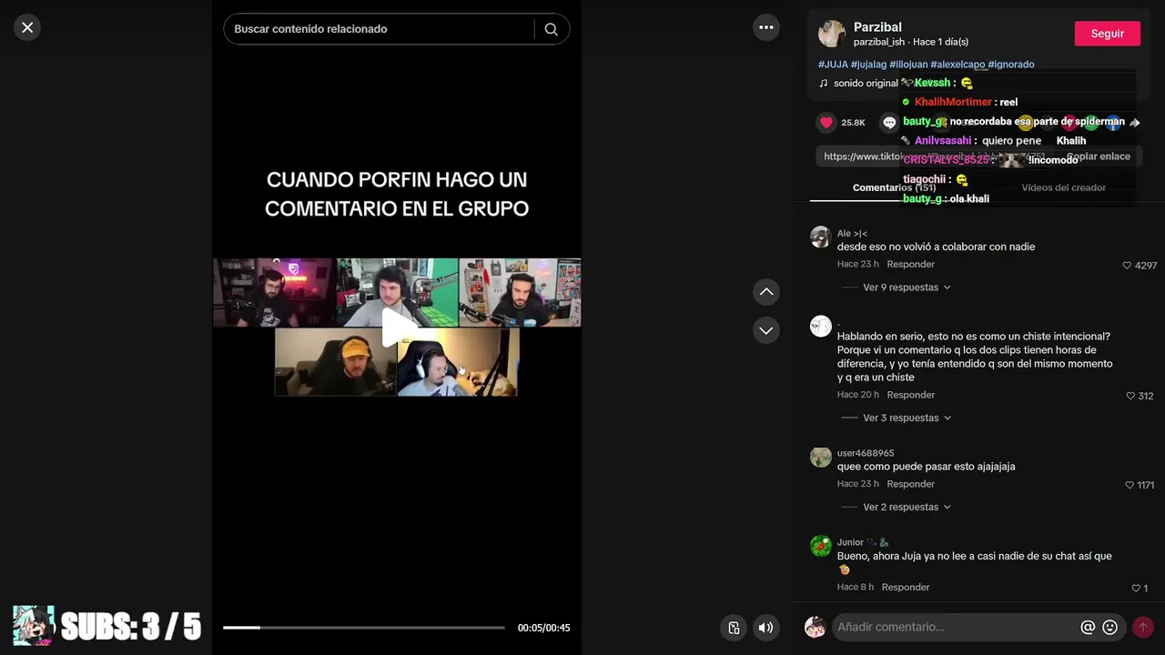Open the 'Junior' commenter username
This screenshot has width=1165, height=655.
(x=850, y=542)
